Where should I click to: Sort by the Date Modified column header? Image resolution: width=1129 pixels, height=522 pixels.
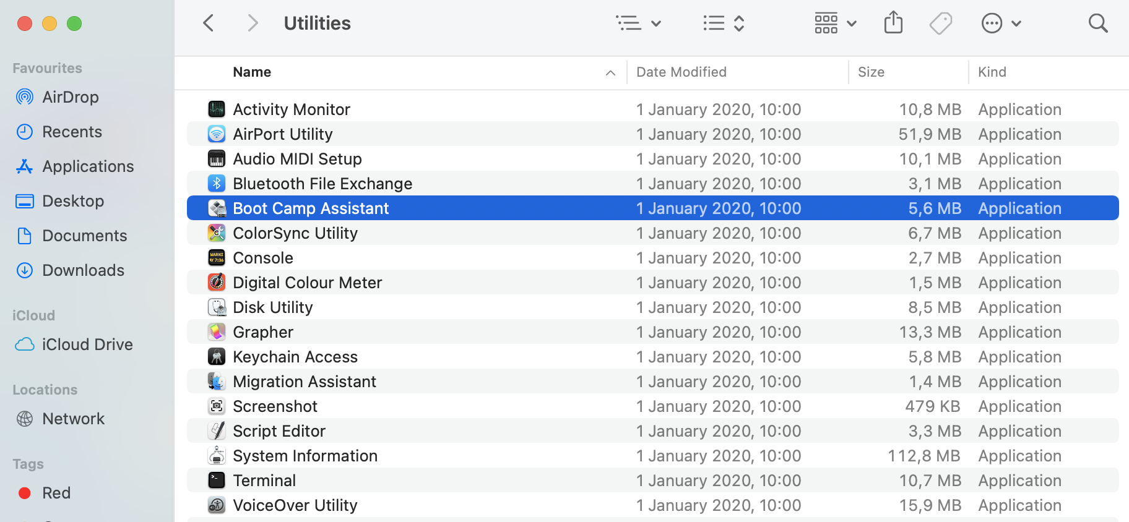click(681, 72)
